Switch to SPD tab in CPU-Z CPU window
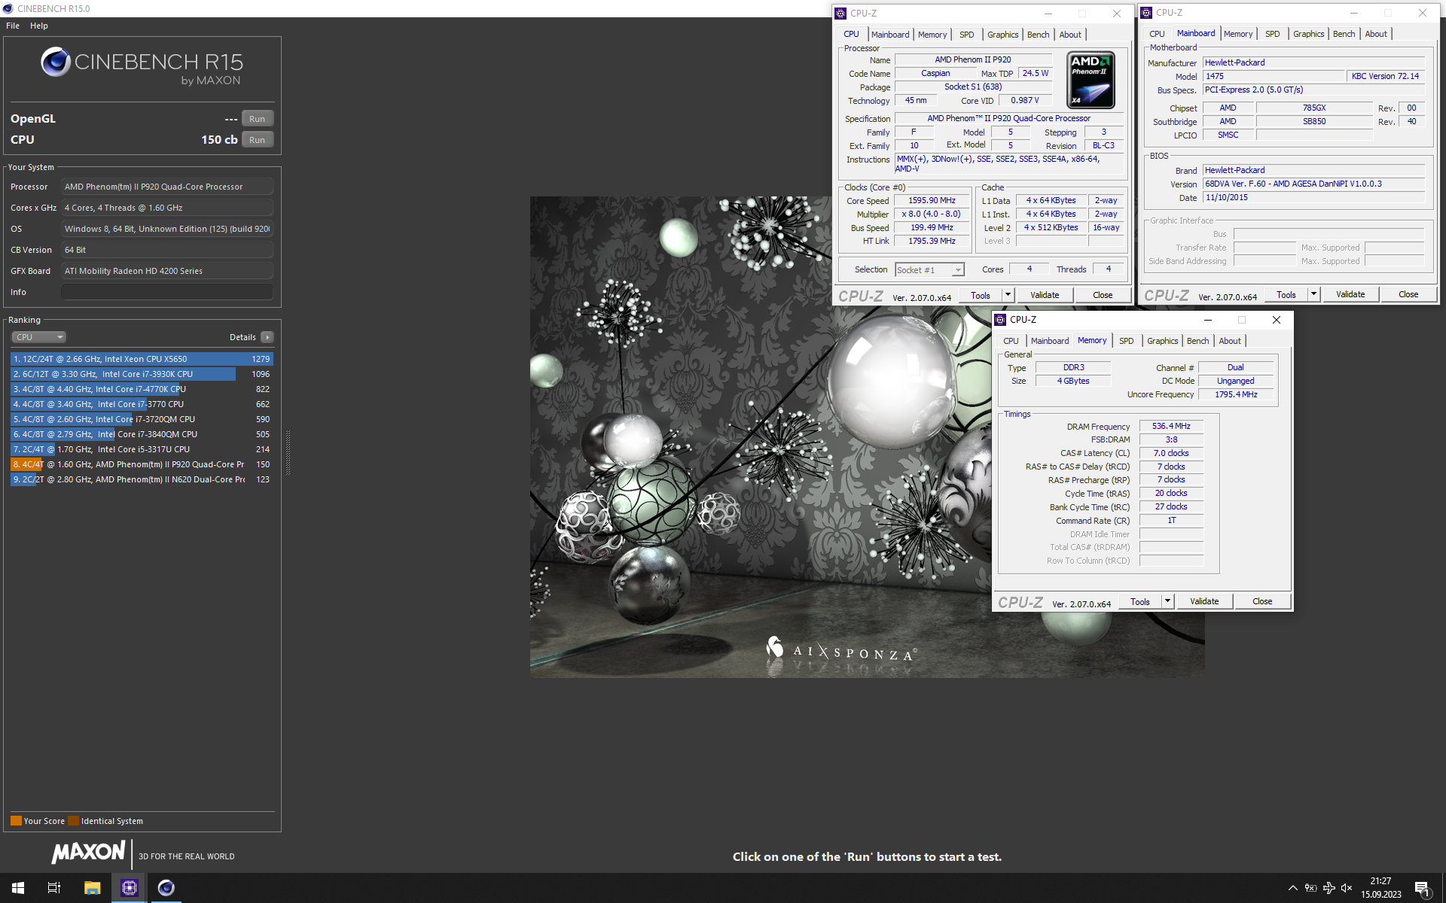This screenshot has height=903, width=1446. [966, 35]
